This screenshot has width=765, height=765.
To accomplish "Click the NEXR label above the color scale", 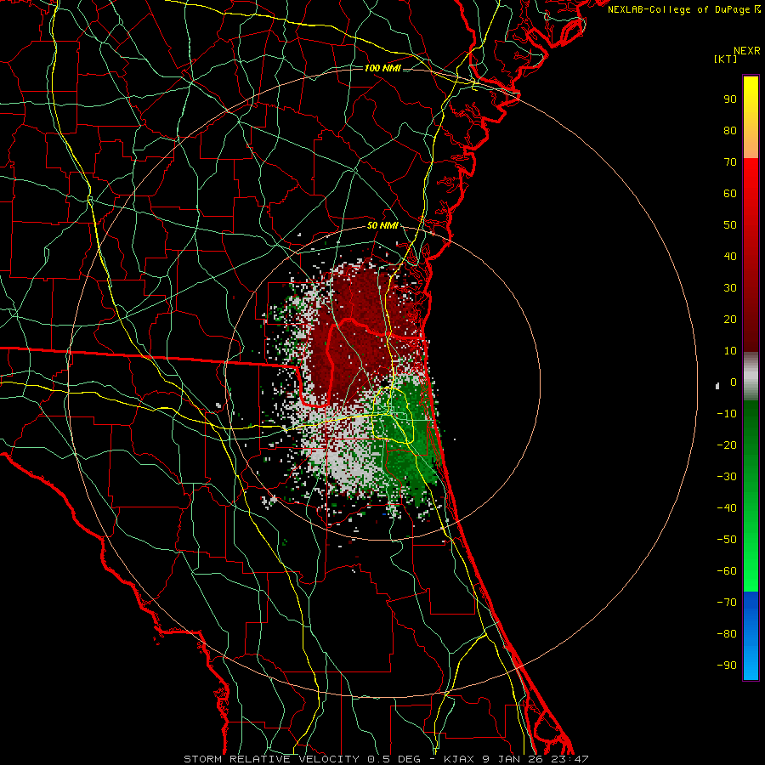I will [746, 51].
